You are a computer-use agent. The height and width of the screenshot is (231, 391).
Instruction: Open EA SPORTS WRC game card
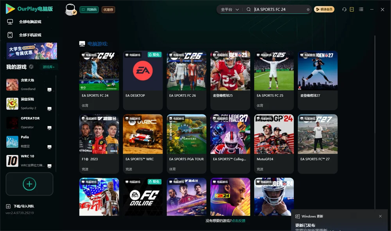(x=143, y=144)
